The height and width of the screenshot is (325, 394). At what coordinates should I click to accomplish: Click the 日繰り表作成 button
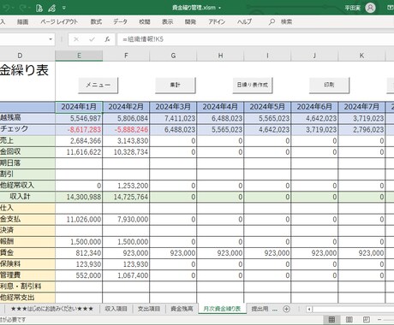tap(253, 85)
